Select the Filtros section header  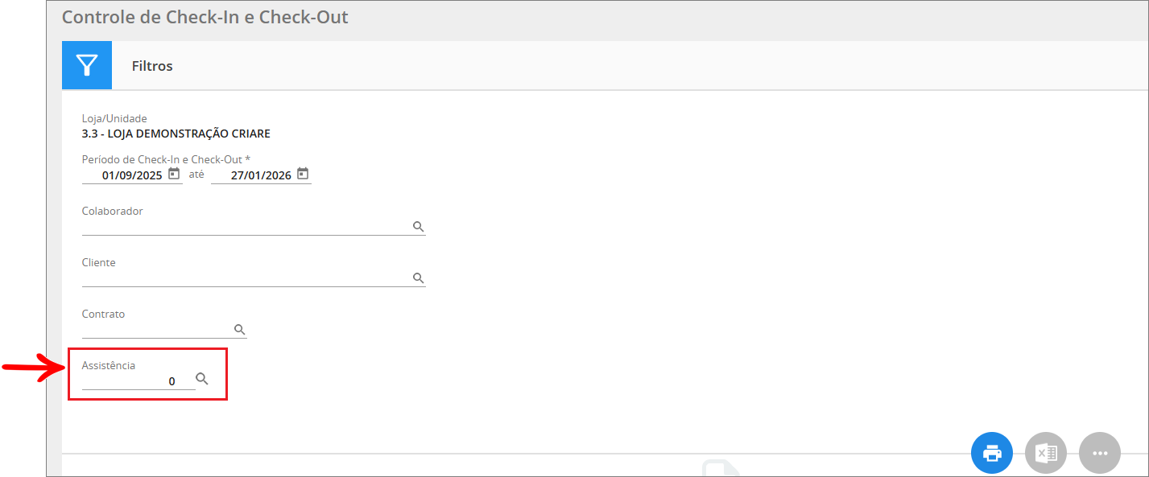pos(152,66)
